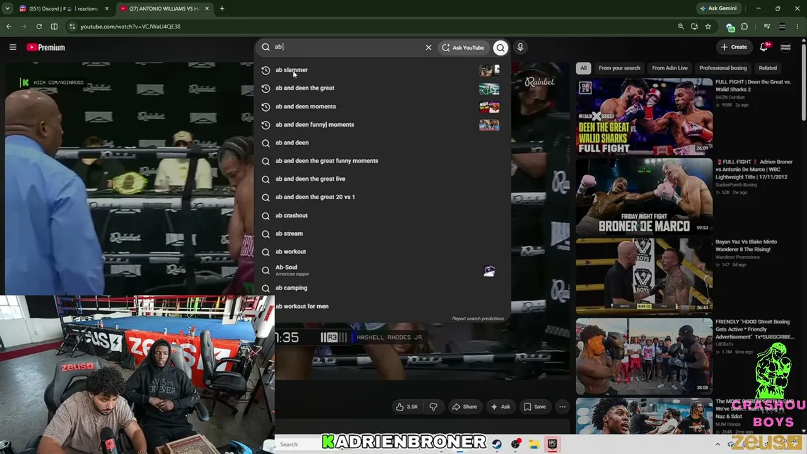The width and height of the screenshot is (807, 454).
Task: Open the Create menu
Action: [x=734, y=47]
